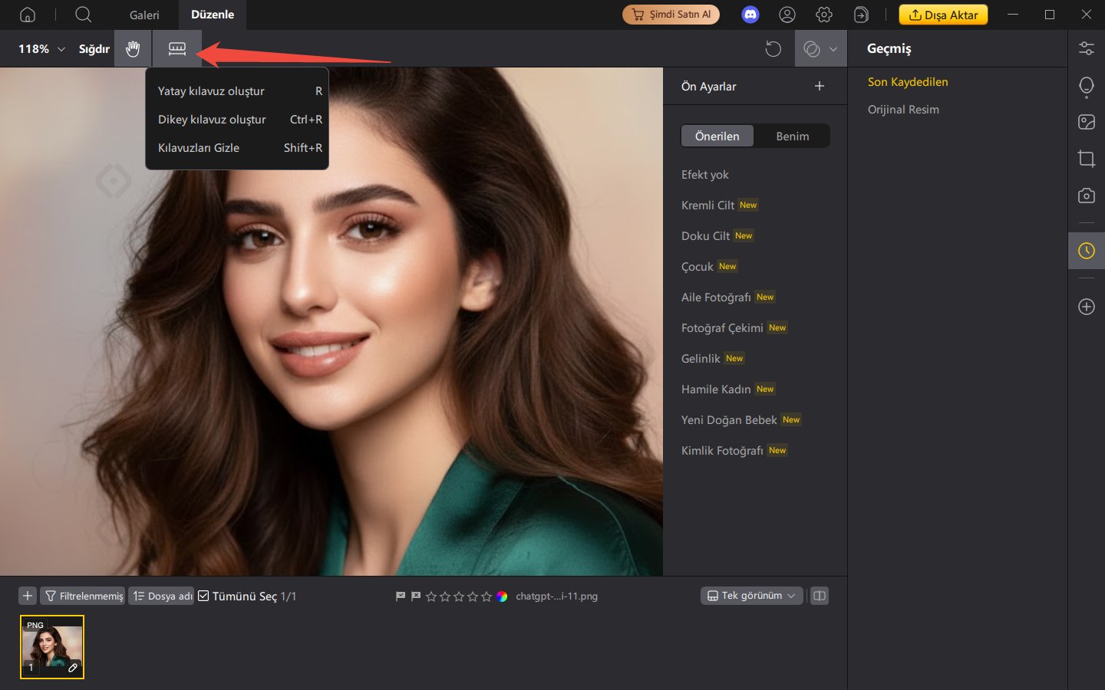This screenshot has height=690, width=1105.
Task: Open the Filtrelenmemiş filter dropdown
Action: [83, 596]
